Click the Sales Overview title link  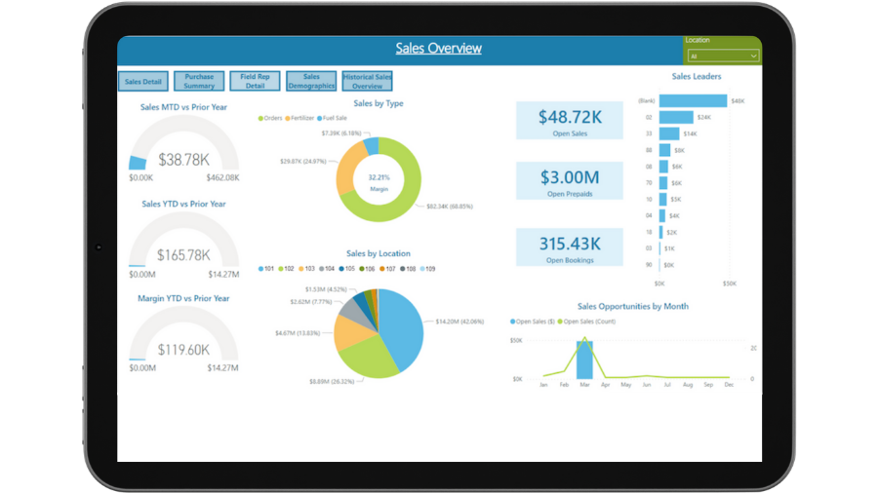tap(438, 49)
